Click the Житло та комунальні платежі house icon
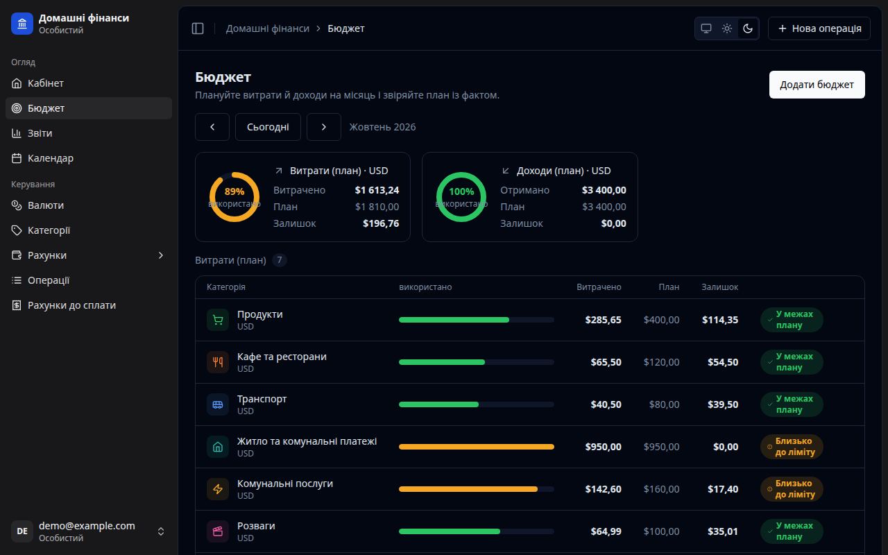This screenshot has width=888, height=555. (218, 447)
